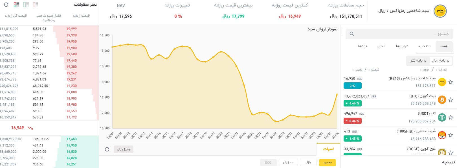
Task: Toggle favorite star for Bitcoin (BTC)
Action: 451,100
